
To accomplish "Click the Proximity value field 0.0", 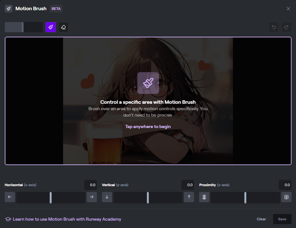I will (285, 185).
